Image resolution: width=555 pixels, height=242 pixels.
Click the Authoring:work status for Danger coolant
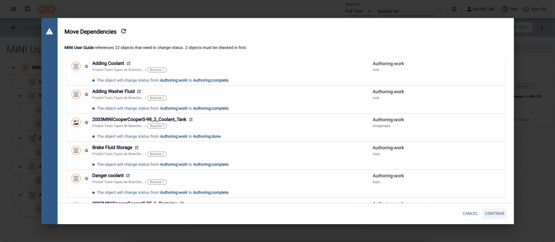coord(388,176)
